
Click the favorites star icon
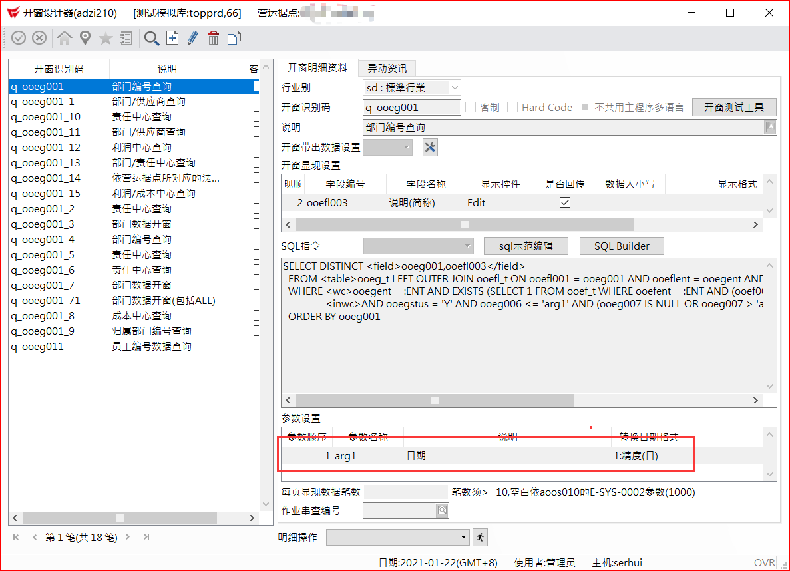[x=105, y=38]
